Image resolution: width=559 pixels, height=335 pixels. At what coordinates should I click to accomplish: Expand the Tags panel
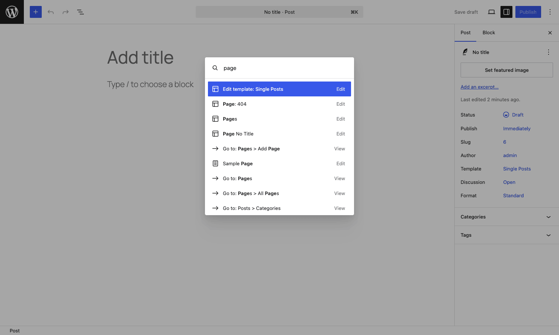coord(507,235)
